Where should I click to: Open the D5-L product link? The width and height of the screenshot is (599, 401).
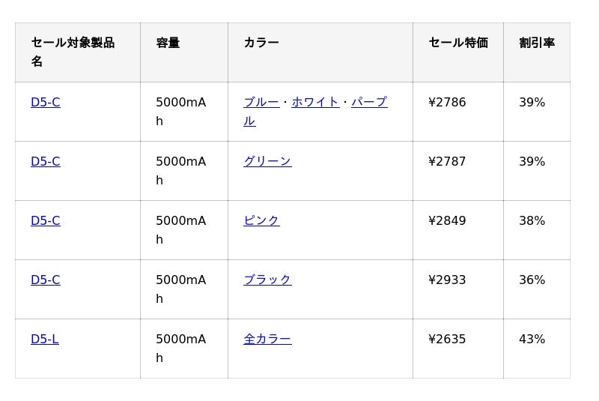44,340
